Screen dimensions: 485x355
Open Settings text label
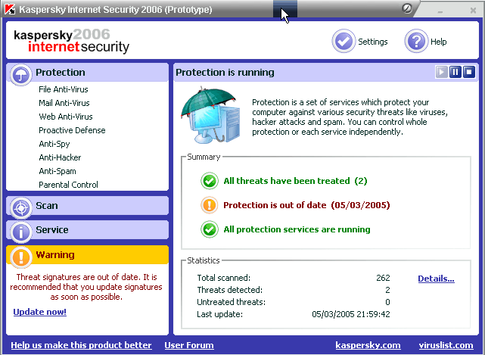[373, 42]
